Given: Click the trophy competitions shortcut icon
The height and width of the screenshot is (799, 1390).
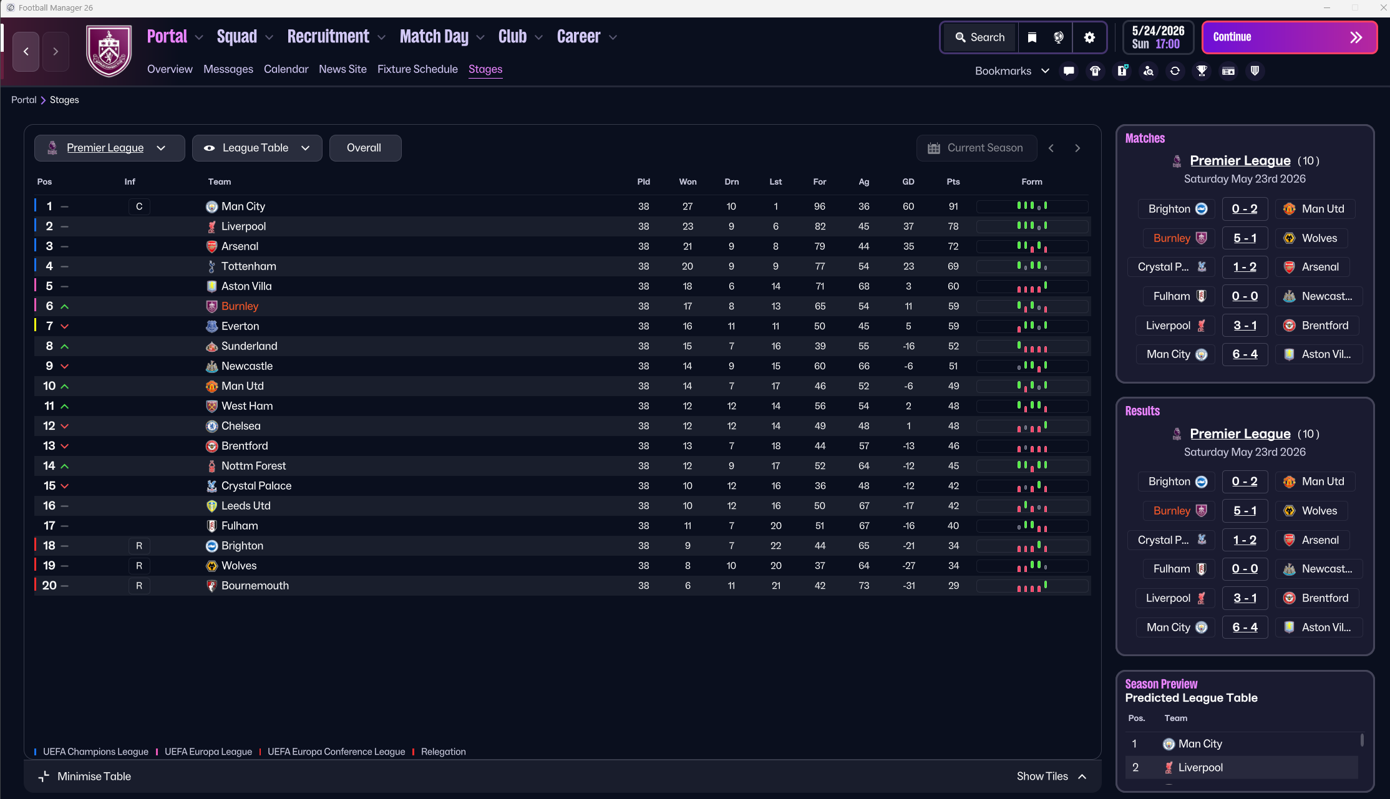Looking at the screenshot, I should click(x=1202, y=71).
